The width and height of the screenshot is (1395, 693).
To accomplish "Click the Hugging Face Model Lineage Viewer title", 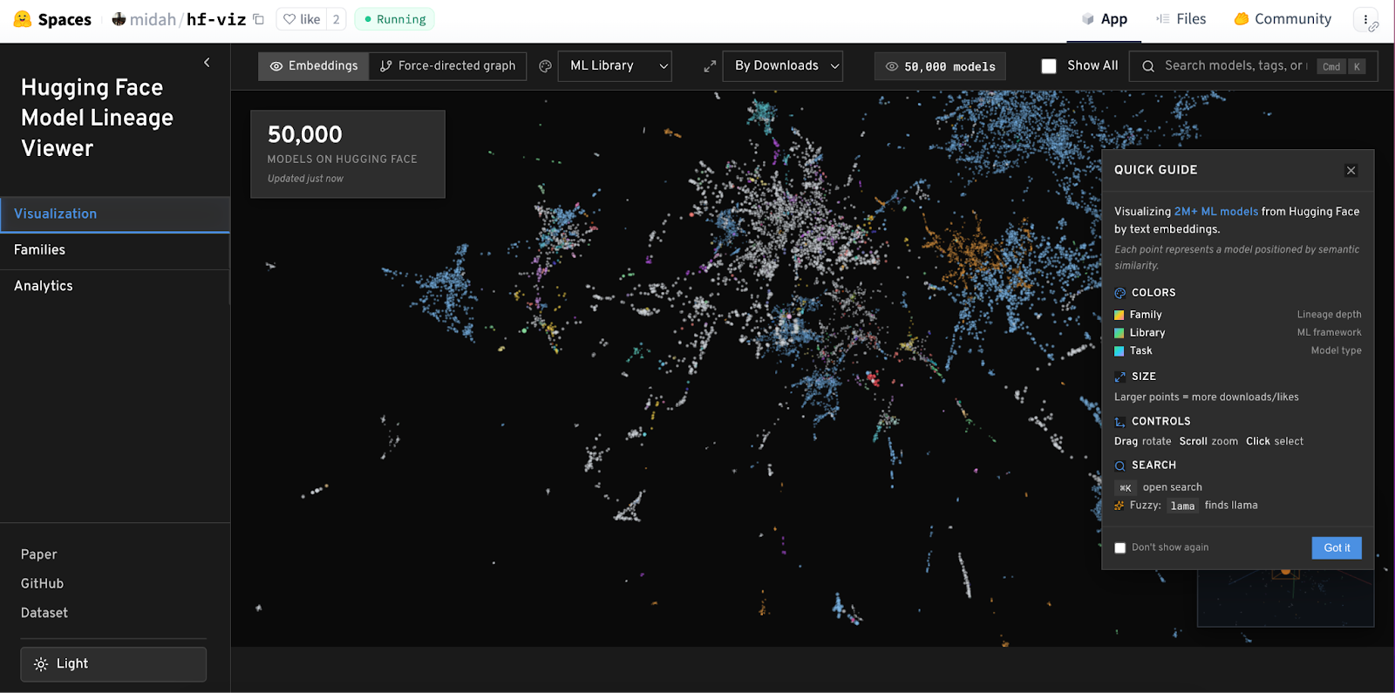I will pyautogui.click(x=97, y=118).
